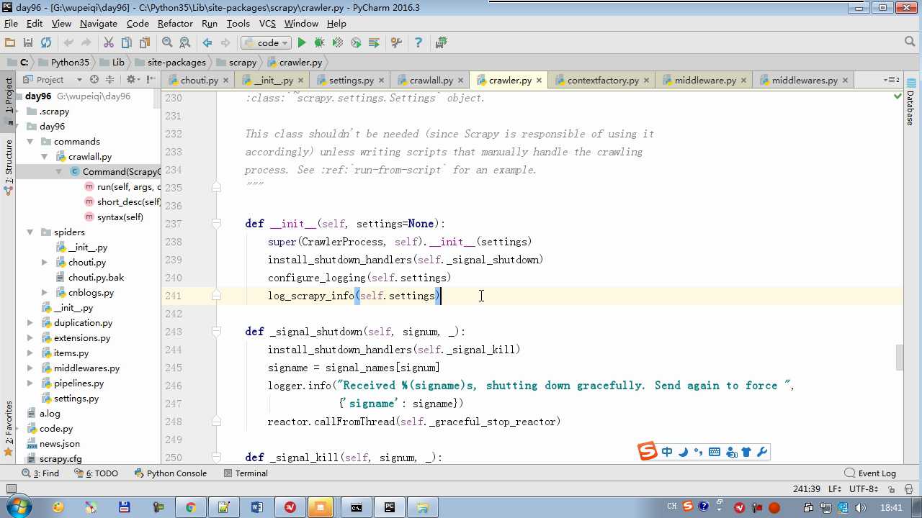
Task: Click the Find magnifier icon
Action: point(167,43)
